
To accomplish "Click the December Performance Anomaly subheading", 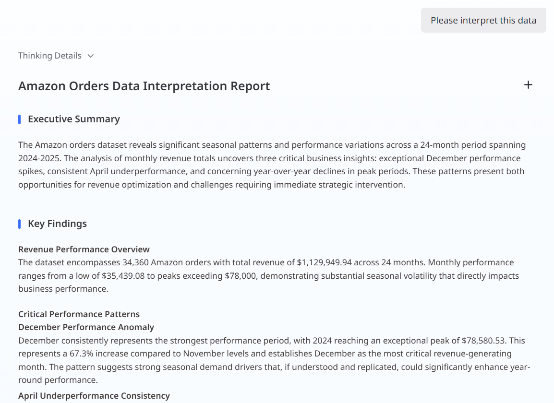I will tap(86, 327).
